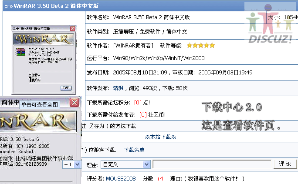298x184 pixels.
Task: Click the '+4' score value
Action: [160, 179]
